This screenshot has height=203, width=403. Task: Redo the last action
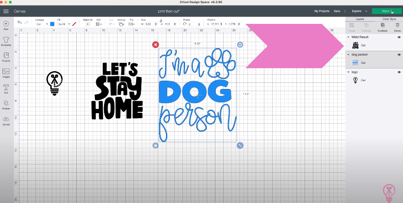click(x=26, y=23)
